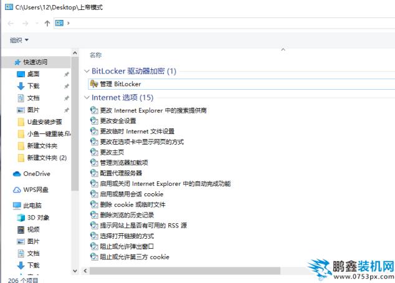Image resolution: width=395 pixels, height=283 pixels.
Task: Select the 配置代理服务器 text
Action: pyautogui.click(x=121, y=173)
